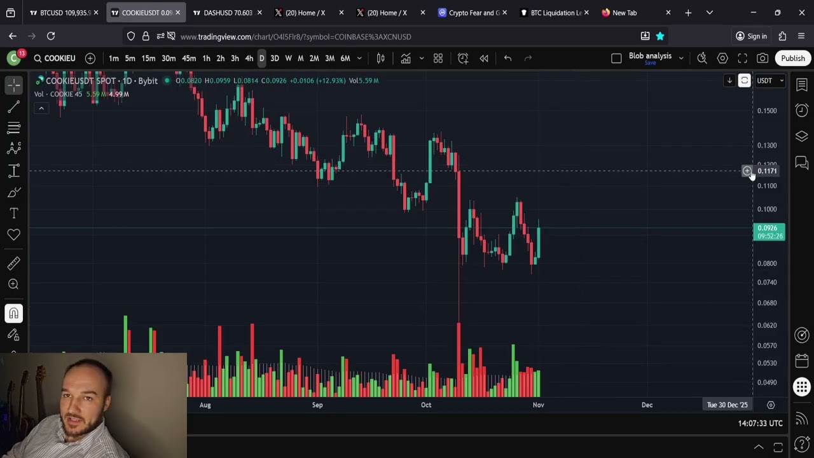
Task: Switch to the DASHUSD browser tab
Action: [228, 13]
